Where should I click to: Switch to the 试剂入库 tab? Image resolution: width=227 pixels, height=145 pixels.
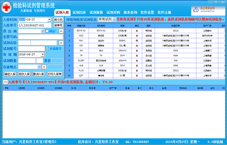point(62,12)
